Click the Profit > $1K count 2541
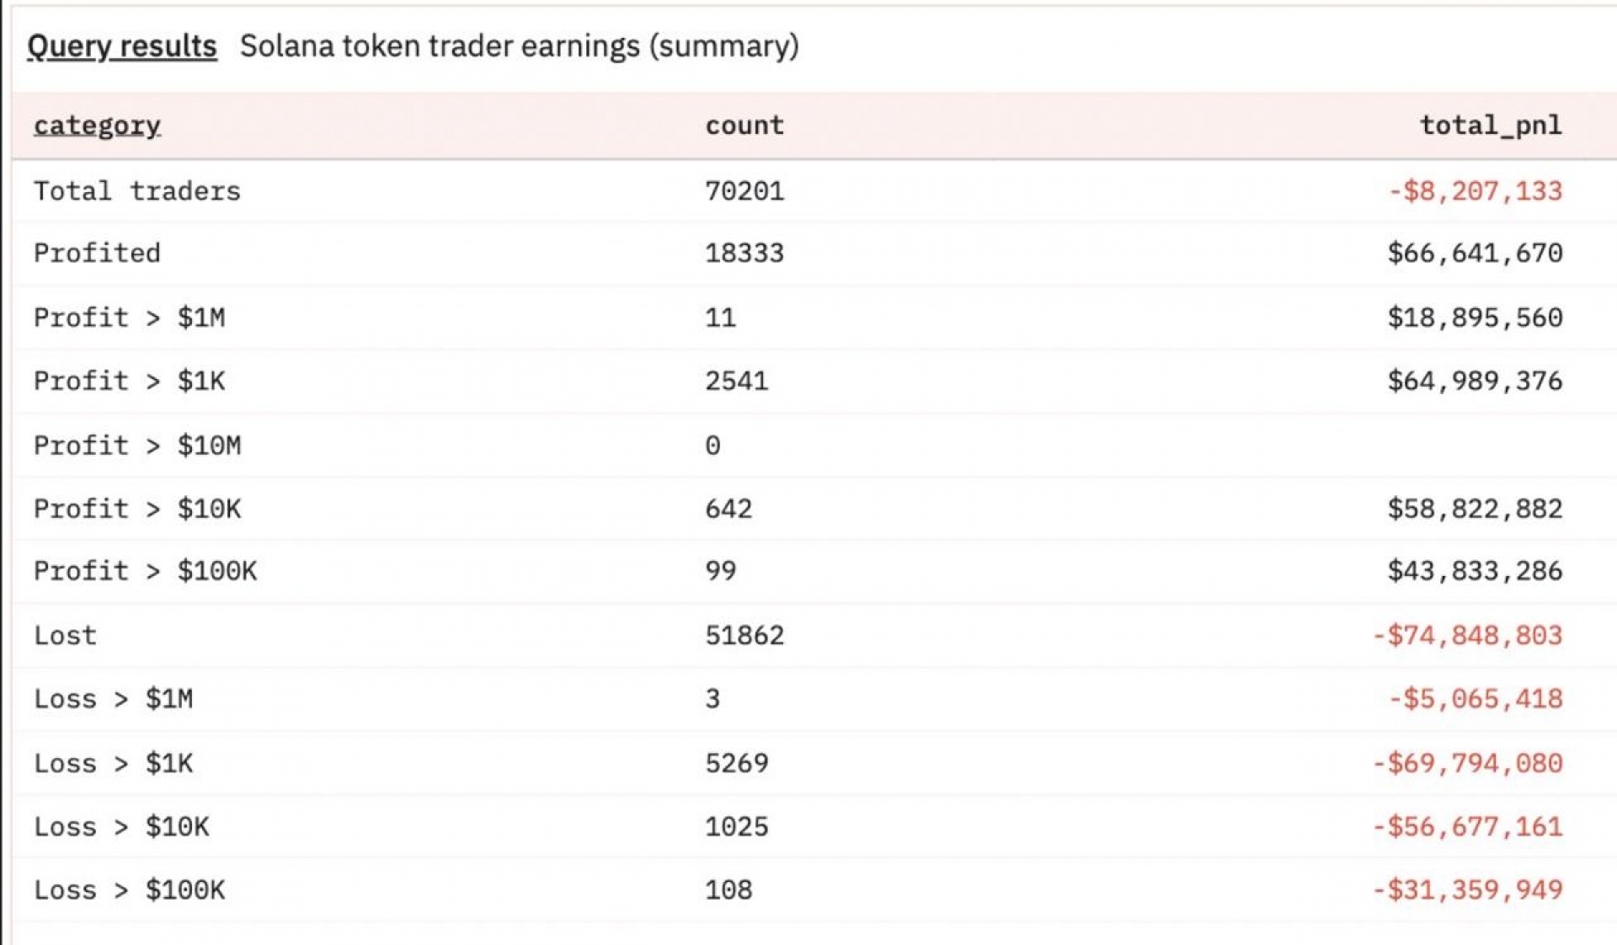 pyautogui.click(x=736, y=381)
